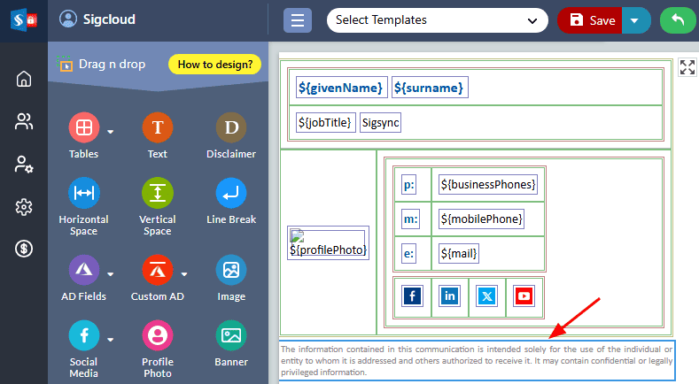The height and width of the screenshot is (384, 699).
Task: Click the Tables element icon
Action: [x=84, y=129]
